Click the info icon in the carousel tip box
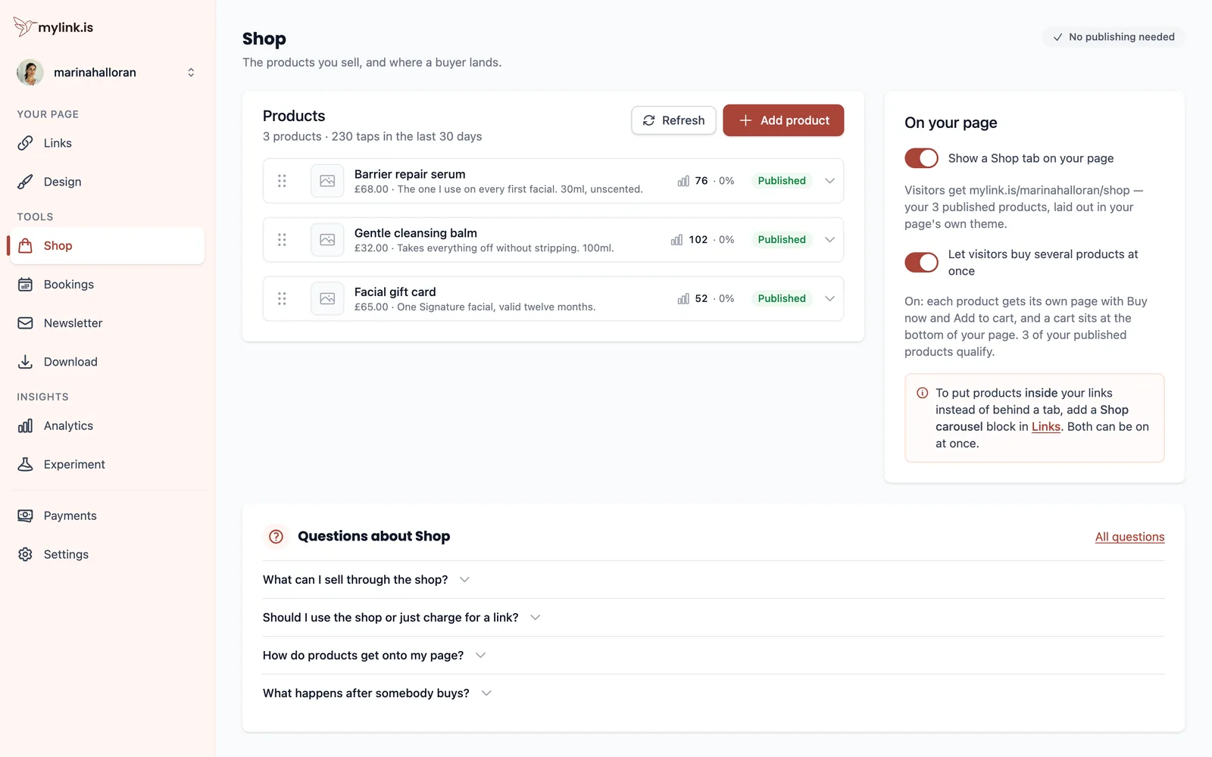Image resolution: width=1212 pixels, height=757 pixels. pyautogui.click(x=923, y=393)
